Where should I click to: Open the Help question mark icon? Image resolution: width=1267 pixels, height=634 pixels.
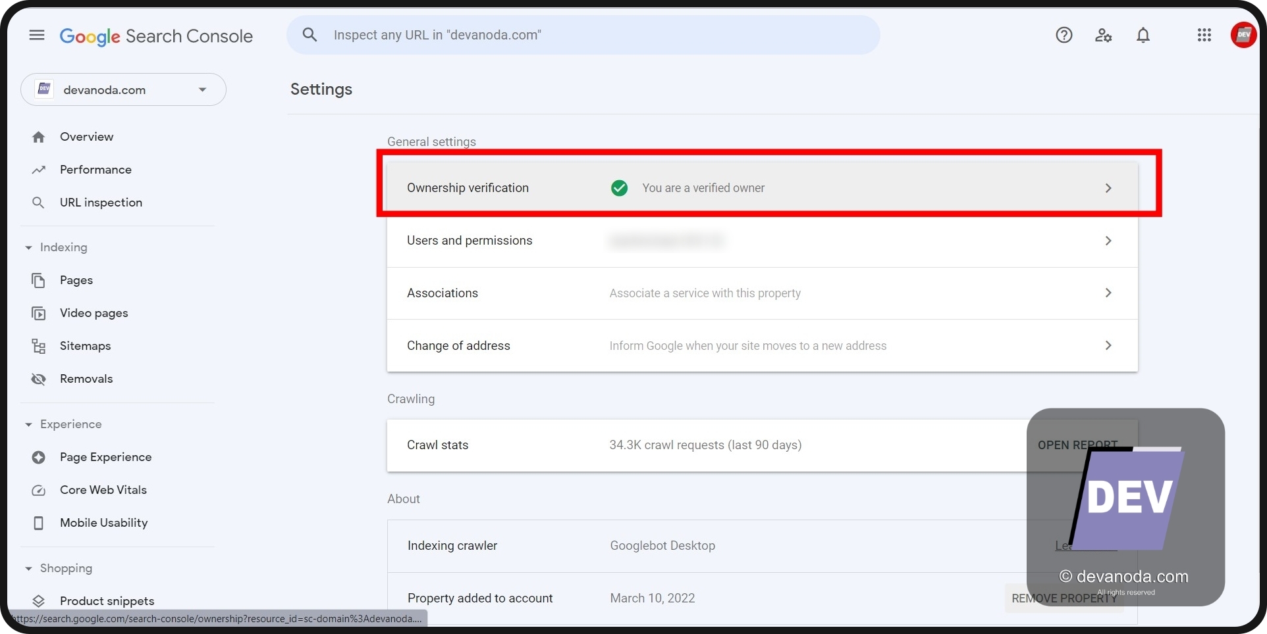tap(1064, 35)
